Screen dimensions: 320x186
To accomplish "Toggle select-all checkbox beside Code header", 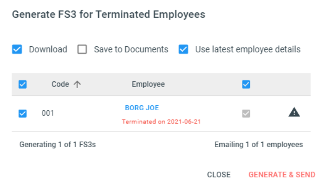I will [x=22, y=84].
